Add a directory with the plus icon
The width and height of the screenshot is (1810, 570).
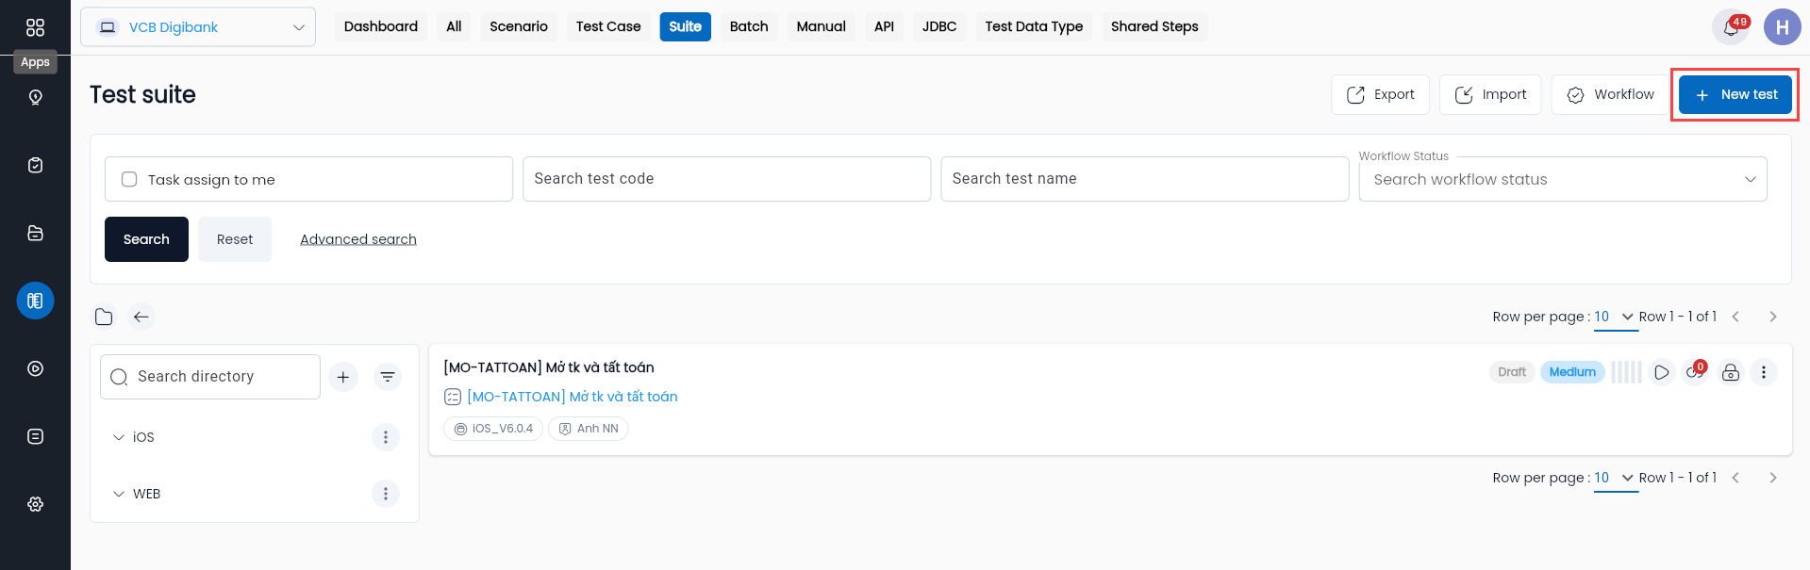[x=343, y=377]
